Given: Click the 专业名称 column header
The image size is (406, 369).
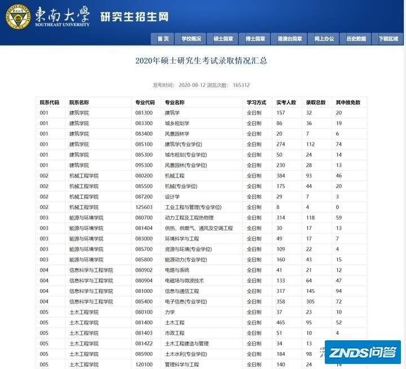Looking at the screenshot, I should tap(174, 103).
